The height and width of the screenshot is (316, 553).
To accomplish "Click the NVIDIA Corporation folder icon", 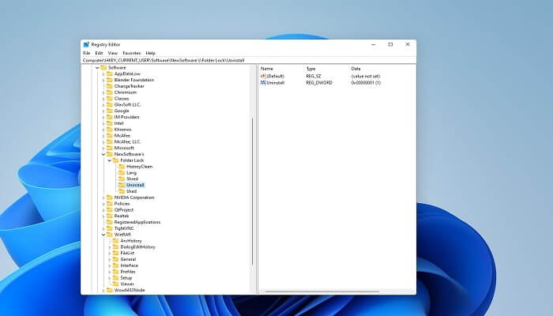I will (109, 197).
